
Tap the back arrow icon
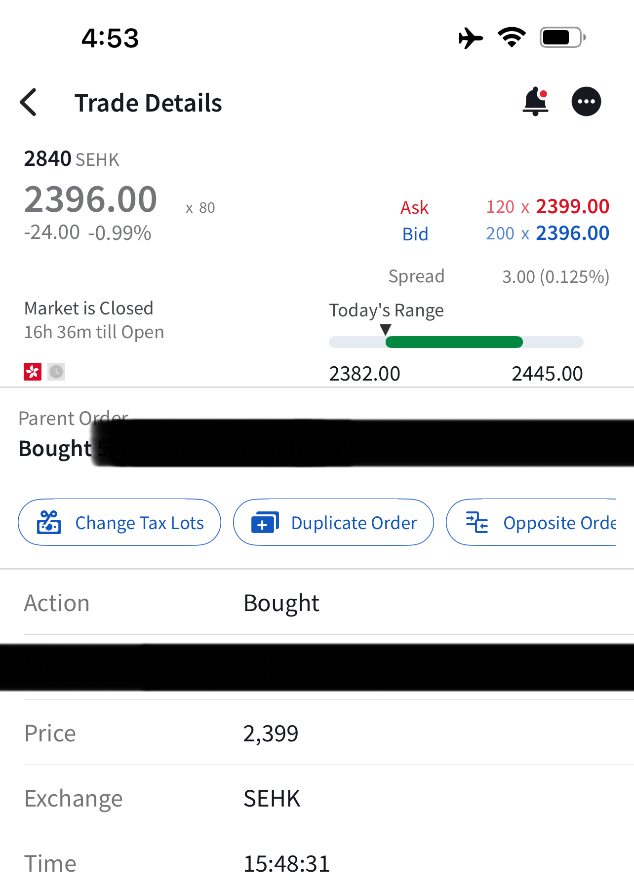point(29,103)
